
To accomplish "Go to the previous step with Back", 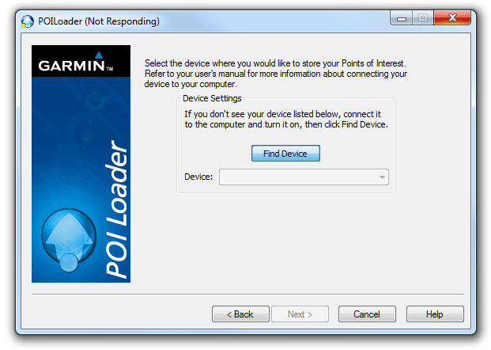I will click(x=240, y=314).
